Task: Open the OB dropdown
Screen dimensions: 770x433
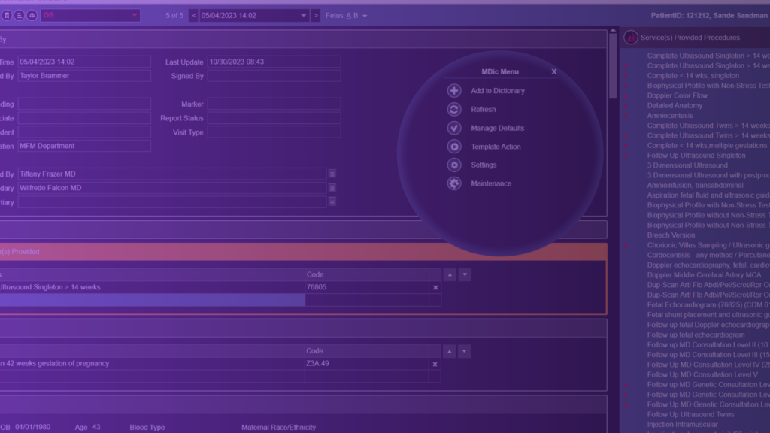Action: point(134,14)
